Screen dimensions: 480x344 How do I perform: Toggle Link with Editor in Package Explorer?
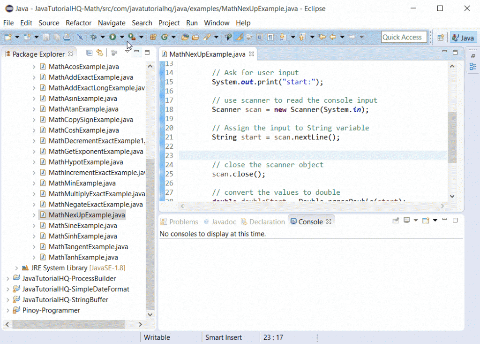(99, 53)
